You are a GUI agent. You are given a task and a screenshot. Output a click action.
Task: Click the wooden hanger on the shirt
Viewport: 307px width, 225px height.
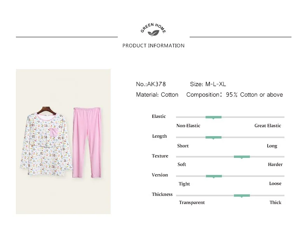pos(47,110)
